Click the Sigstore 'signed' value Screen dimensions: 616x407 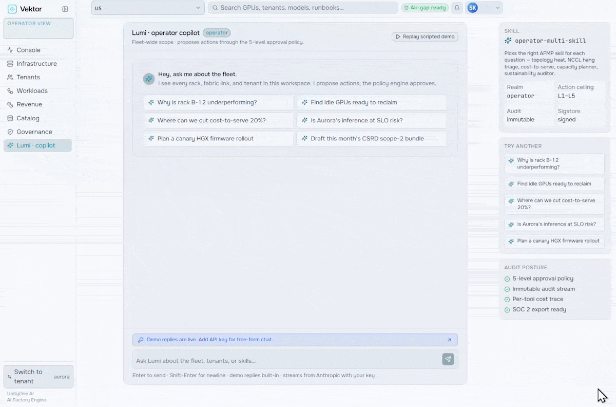point(567,120)
